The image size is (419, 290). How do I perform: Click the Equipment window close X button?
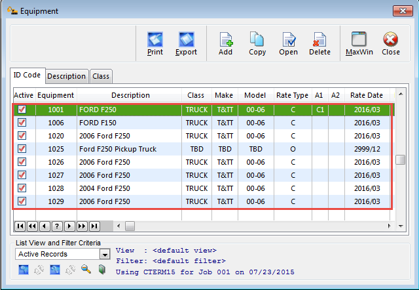coord(403,10)
